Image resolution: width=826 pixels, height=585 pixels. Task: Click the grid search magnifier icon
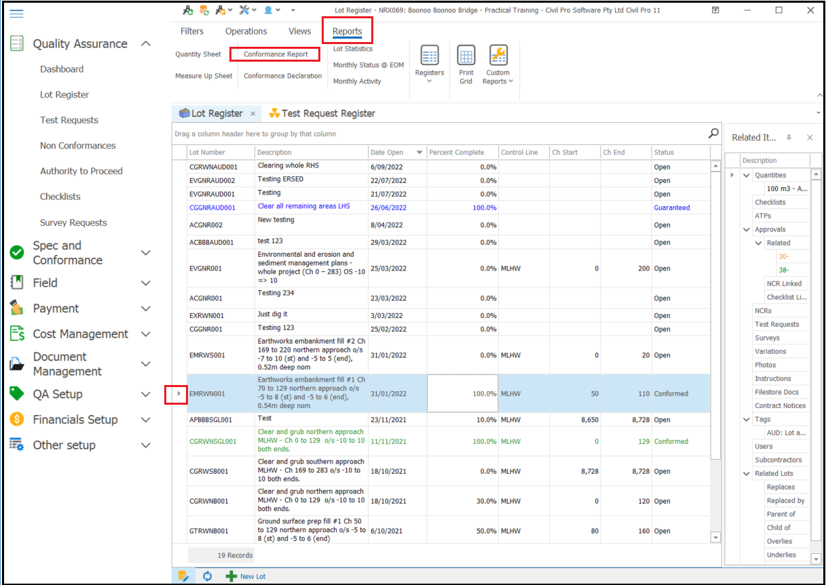(713, 133)
